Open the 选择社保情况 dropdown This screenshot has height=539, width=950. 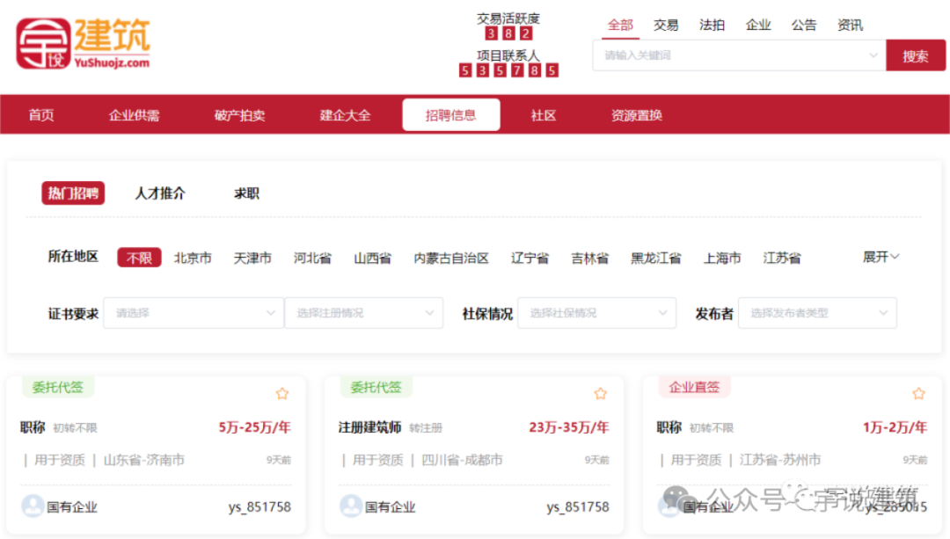(596, 313)
